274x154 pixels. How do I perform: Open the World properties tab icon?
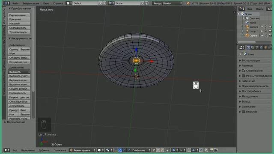tap(261, 47)
